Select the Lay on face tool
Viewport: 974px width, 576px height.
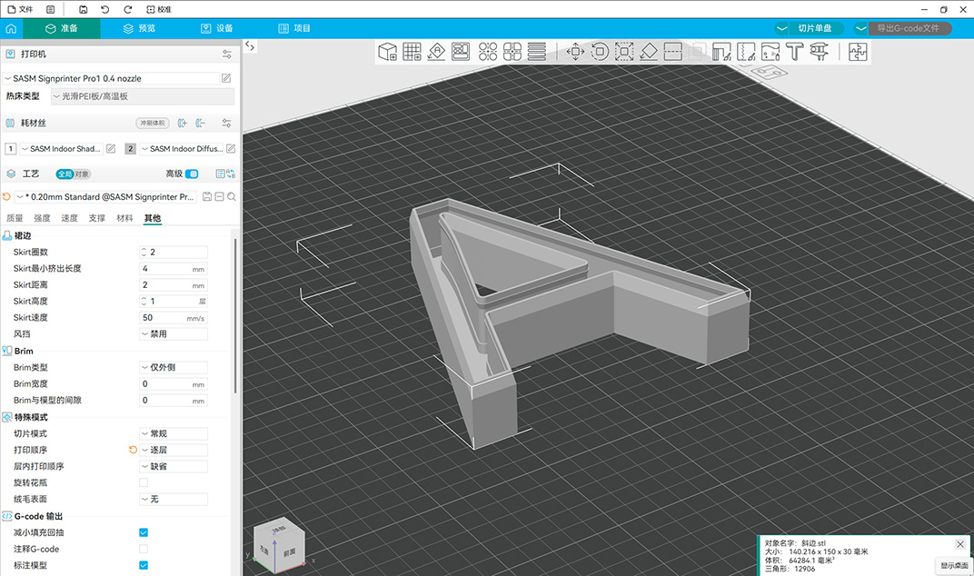point(649,52)
